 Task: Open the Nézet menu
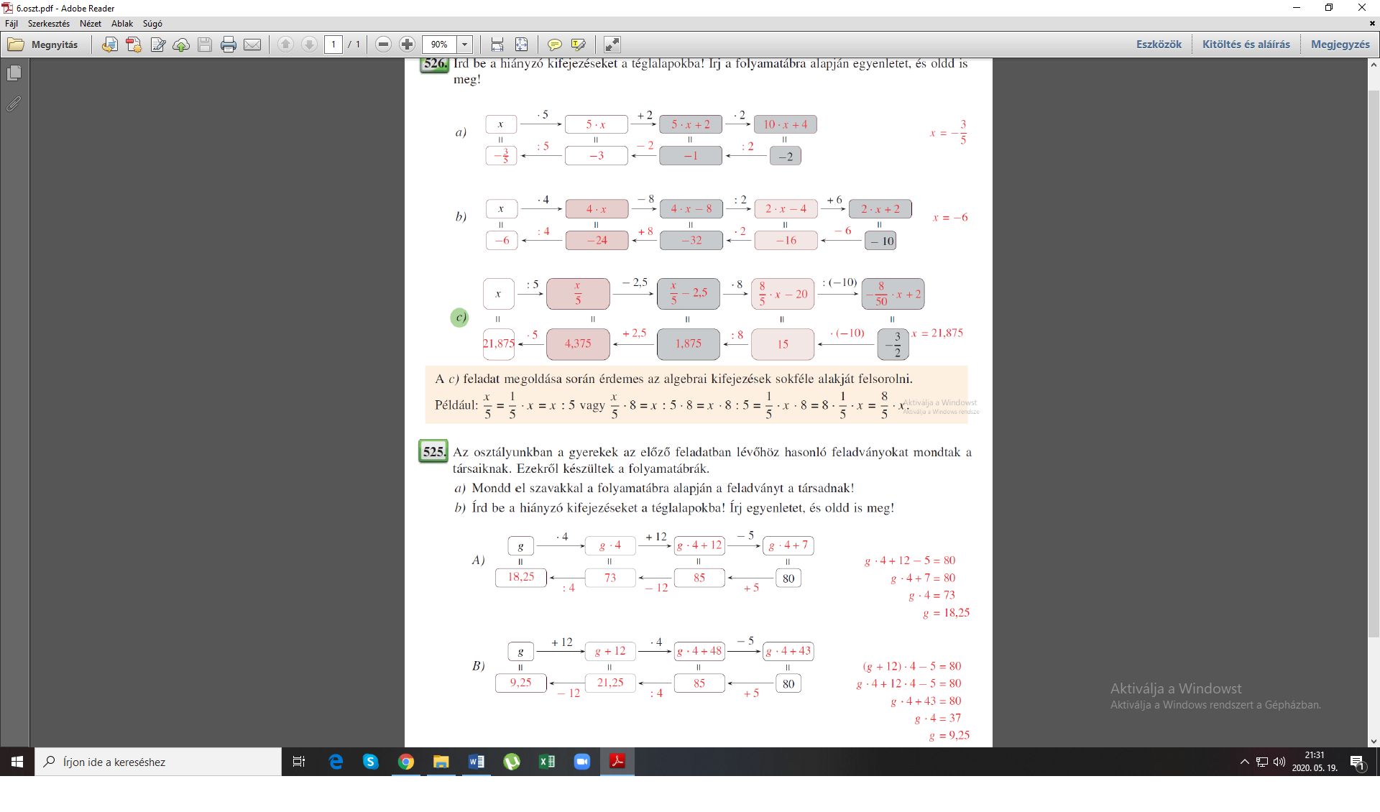[x=90, y=24]
